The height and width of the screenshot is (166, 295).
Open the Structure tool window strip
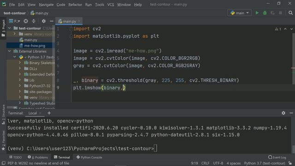pyautogui.click(x=3, y=114)
